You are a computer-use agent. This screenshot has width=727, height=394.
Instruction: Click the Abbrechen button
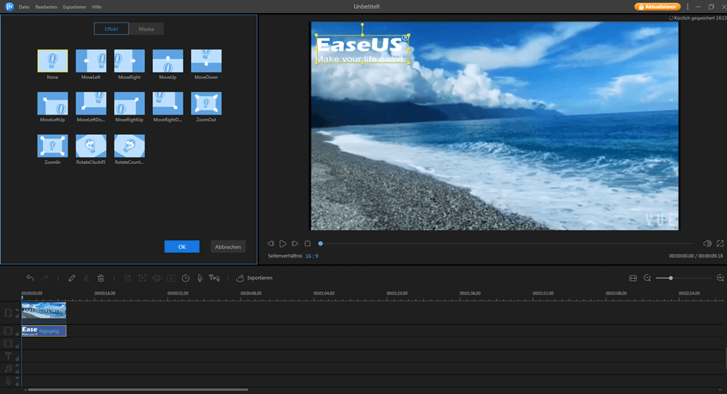point(228,247)
